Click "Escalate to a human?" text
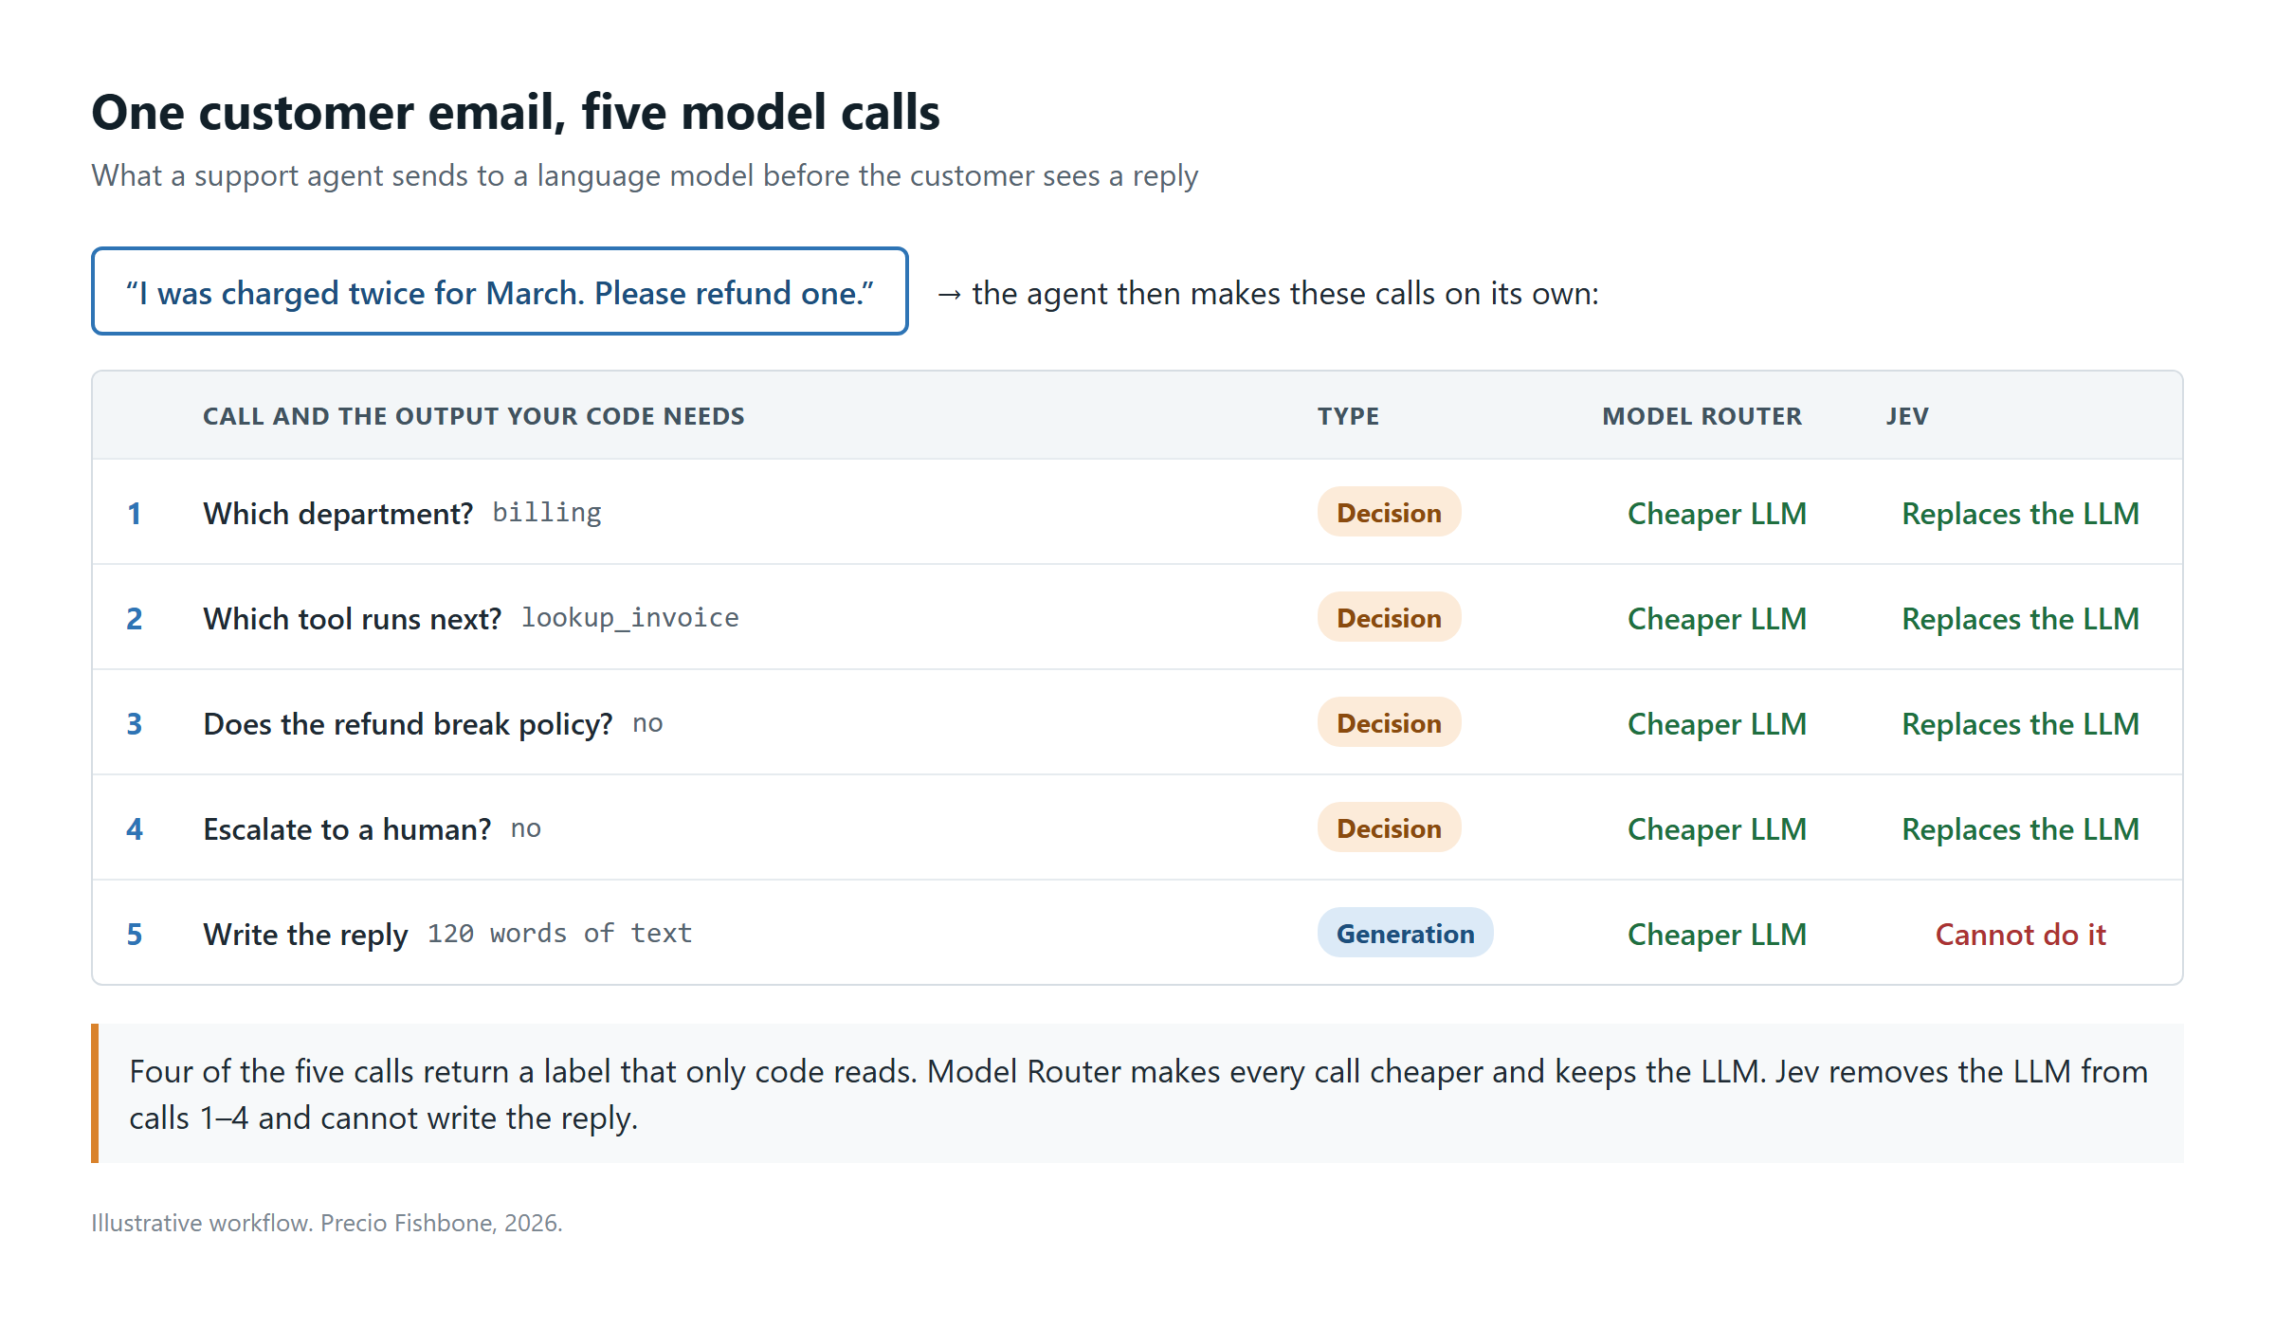Image resolution: width=2275 pixels, height=1327 pixels. (347, 828)
